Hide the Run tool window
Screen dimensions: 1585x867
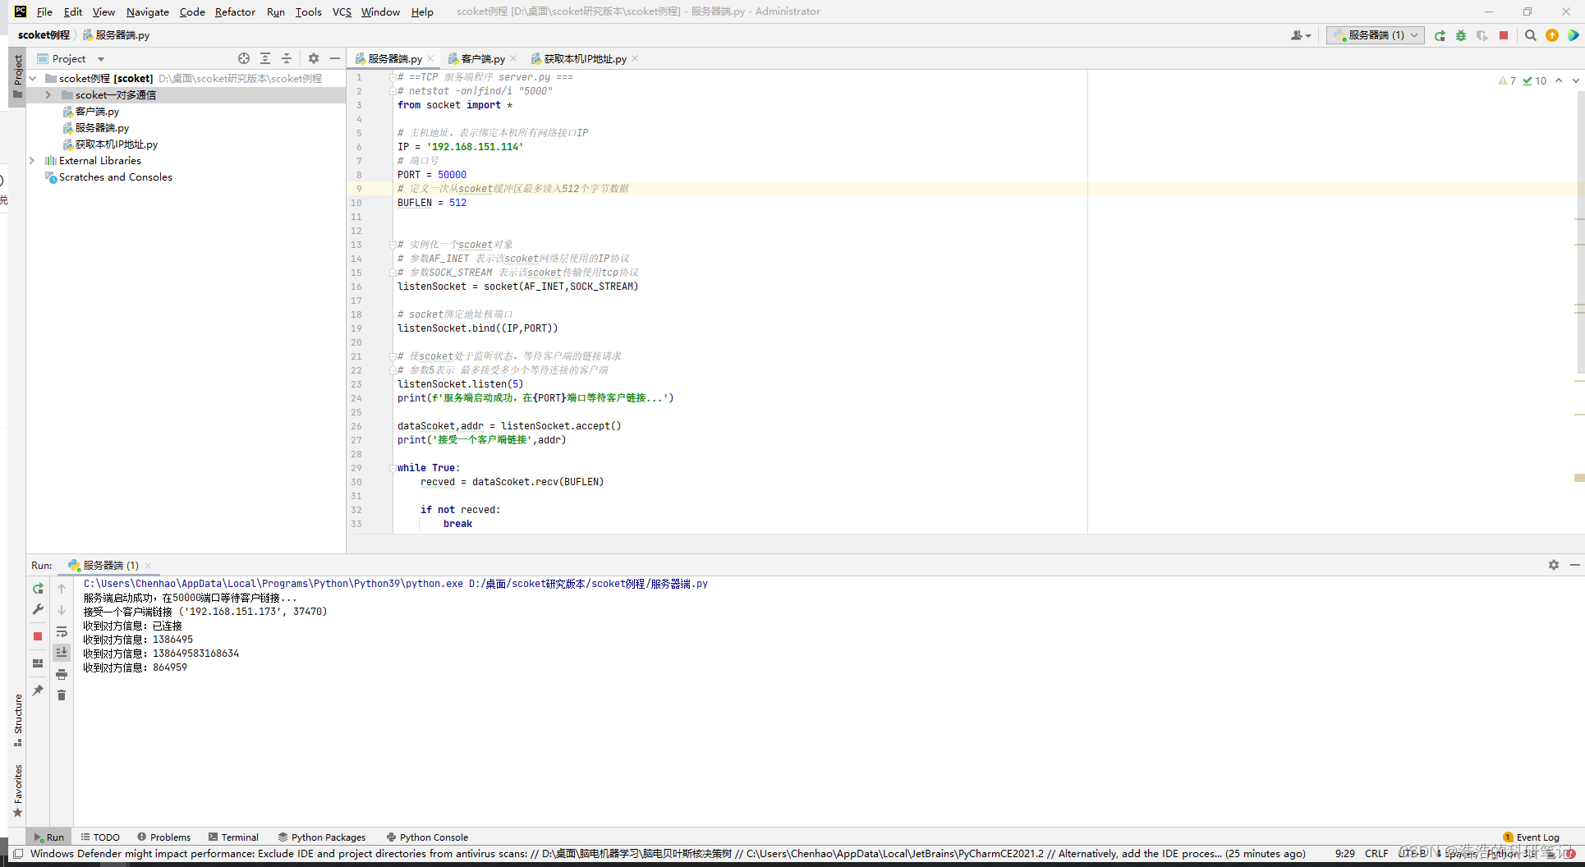(x=1574, y=565)
